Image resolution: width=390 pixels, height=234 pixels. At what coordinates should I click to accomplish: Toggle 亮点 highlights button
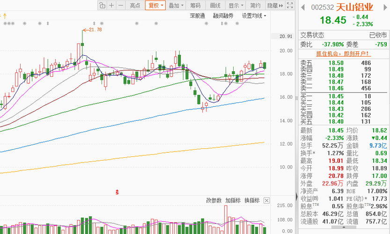click(135, 5)
